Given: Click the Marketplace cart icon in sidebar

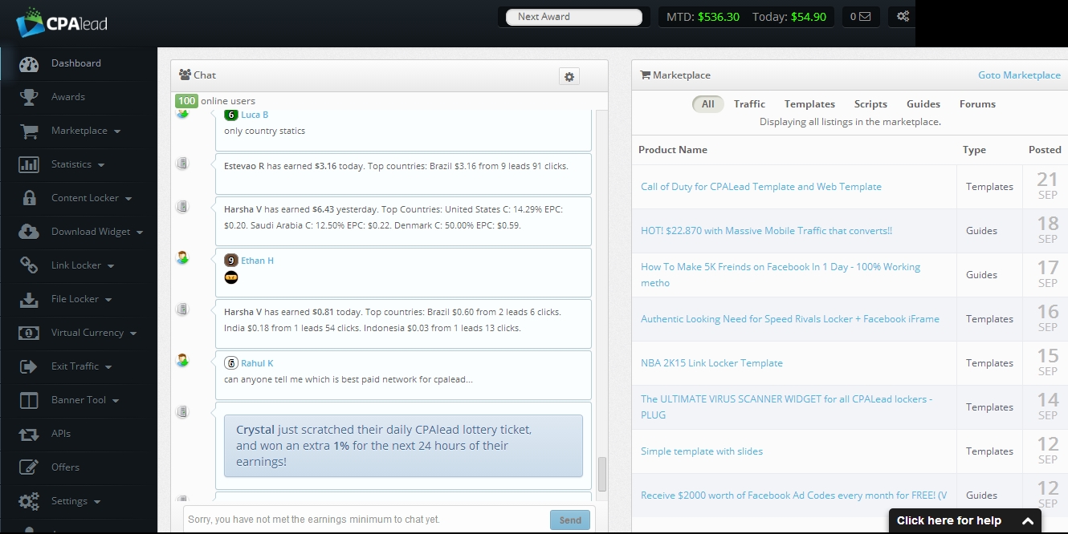Looking at the screenshot, I should 29,131.
